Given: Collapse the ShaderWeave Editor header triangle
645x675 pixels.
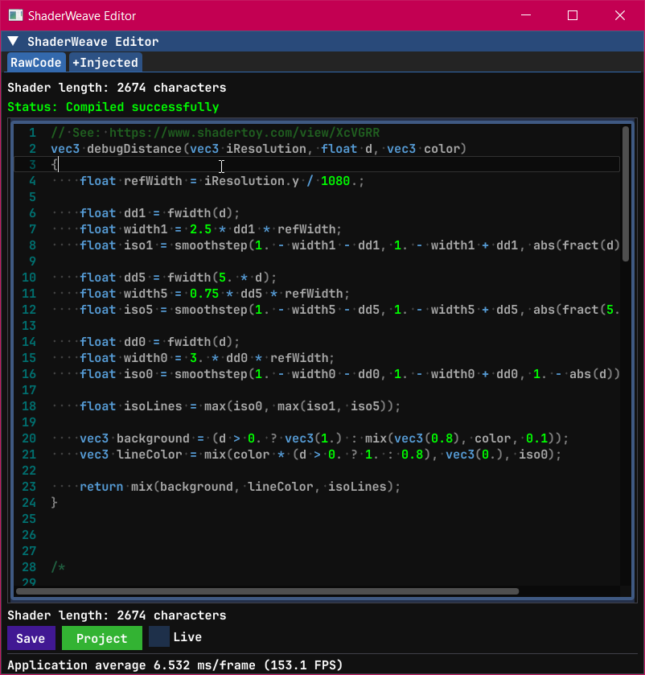Looking at the screenshot, I should 12,41.
